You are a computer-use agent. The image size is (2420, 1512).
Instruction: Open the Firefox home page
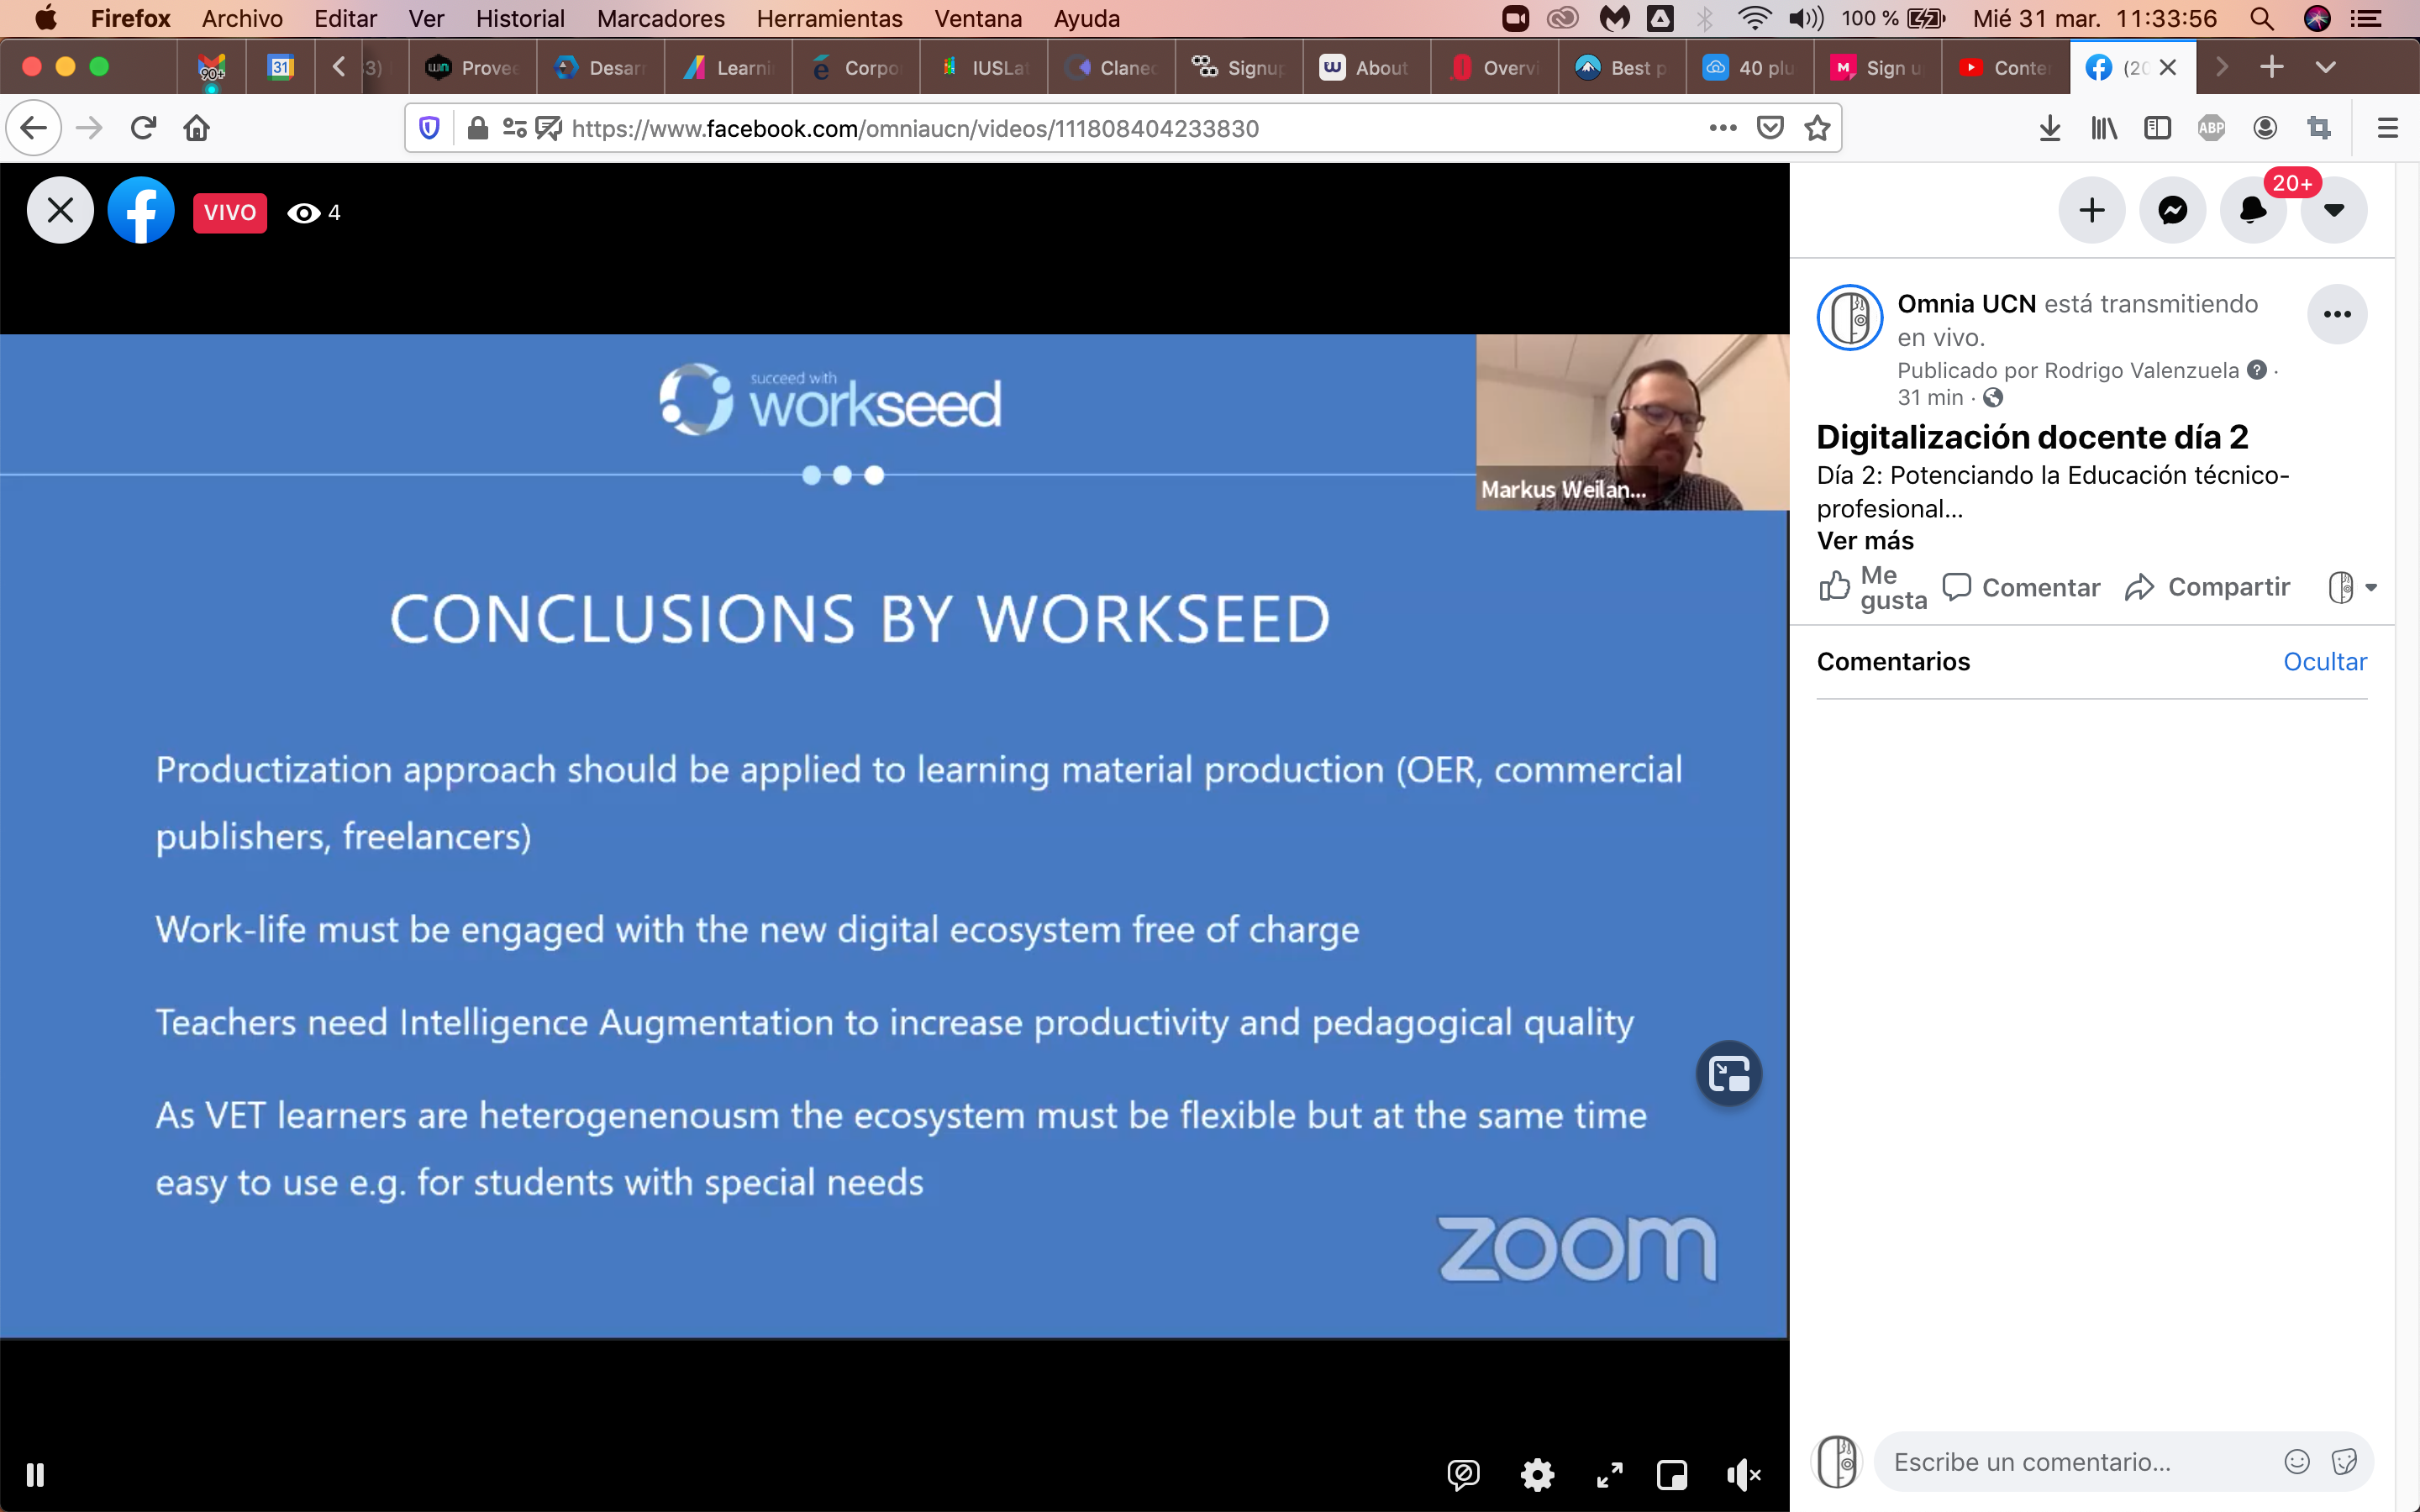(197, 128)
